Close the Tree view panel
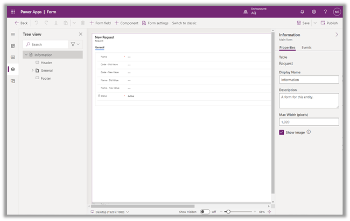The width and height of the screenshot is (350, 221). [x=81, y=34]
